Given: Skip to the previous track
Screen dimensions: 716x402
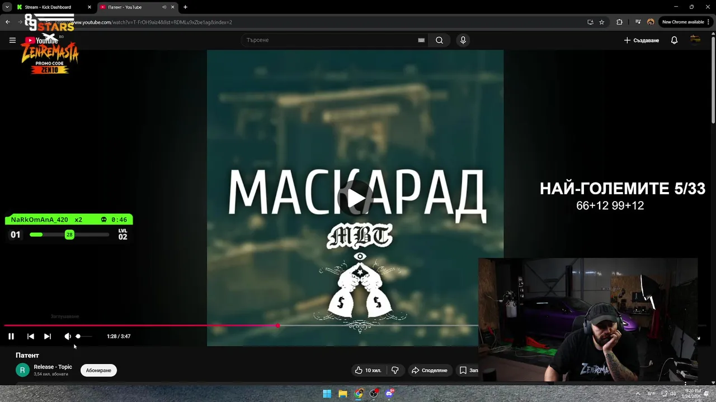Looking at the screenshot, I should click(x=31, y=336).
